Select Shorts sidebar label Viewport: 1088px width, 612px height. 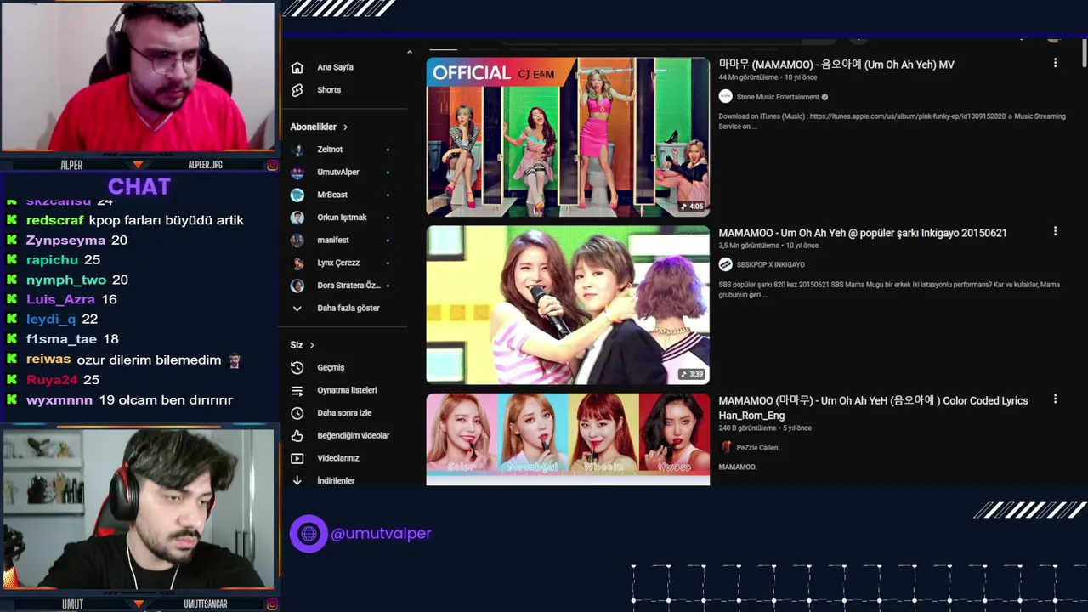(329, 90)
